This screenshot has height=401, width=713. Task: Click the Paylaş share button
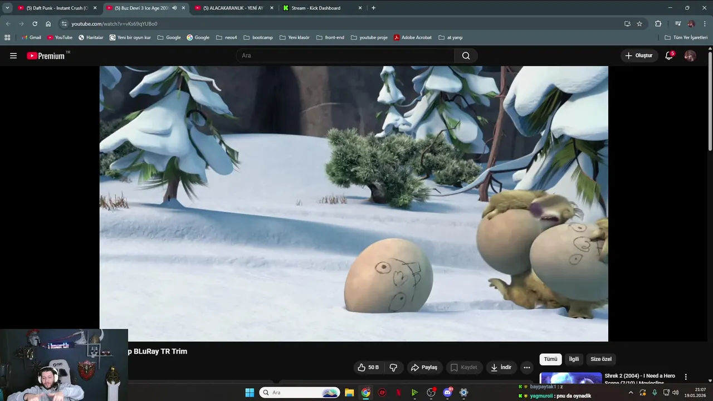pyautogui.click(x=424, y=368)
